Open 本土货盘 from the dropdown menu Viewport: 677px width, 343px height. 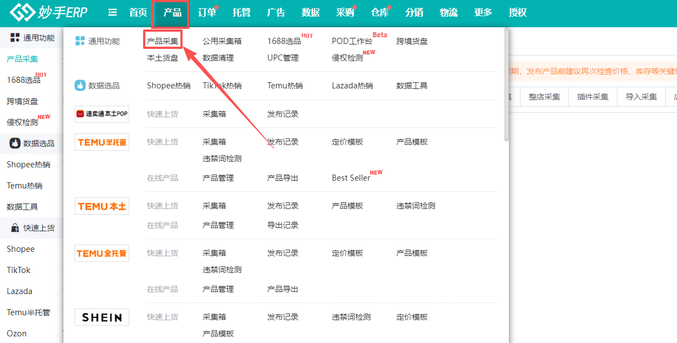click(163, 58)
